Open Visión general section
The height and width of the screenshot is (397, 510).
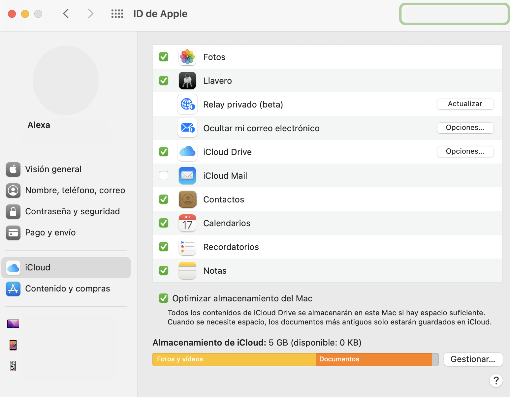[66, 169]
